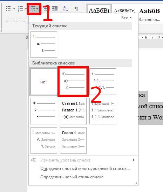Click the multilevel list button

(x=34, y=9)
